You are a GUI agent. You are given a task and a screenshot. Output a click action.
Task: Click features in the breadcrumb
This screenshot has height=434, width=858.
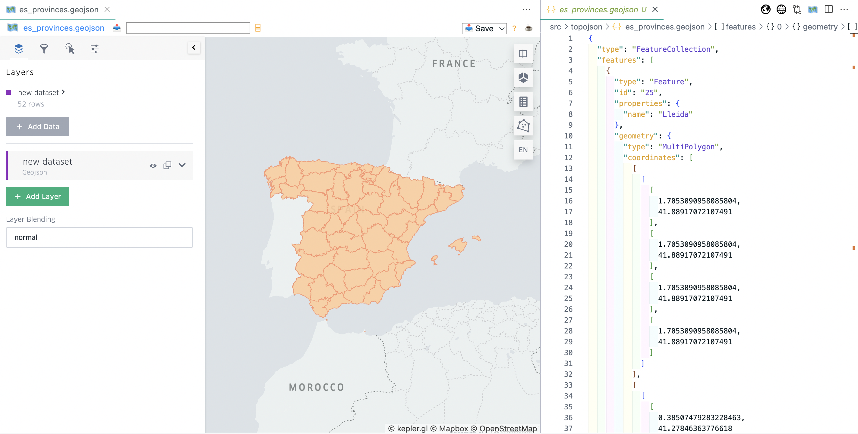(740, 27)
